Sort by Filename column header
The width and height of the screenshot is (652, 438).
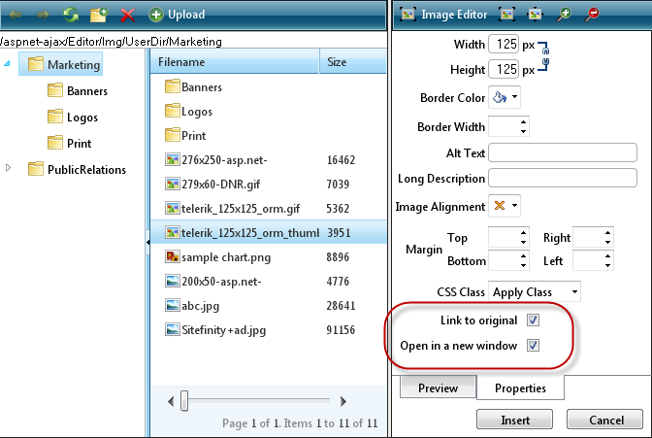(x=235, y=61)
